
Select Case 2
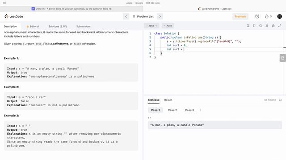[172, 110]
